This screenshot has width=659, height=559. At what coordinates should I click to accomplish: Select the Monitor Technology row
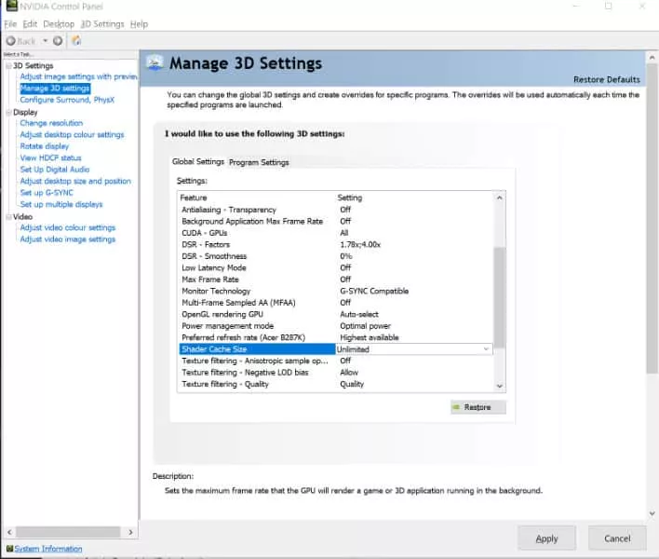336,291
